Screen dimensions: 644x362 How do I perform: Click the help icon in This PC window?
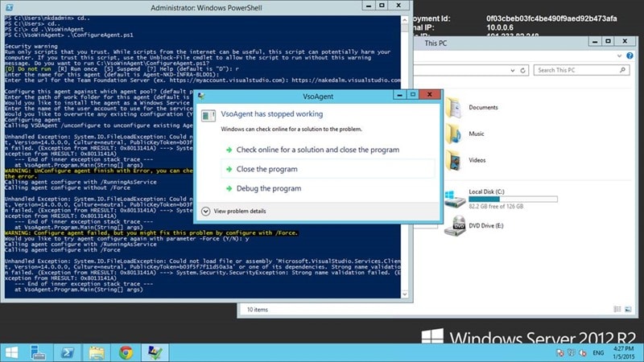tap(630, 56)
